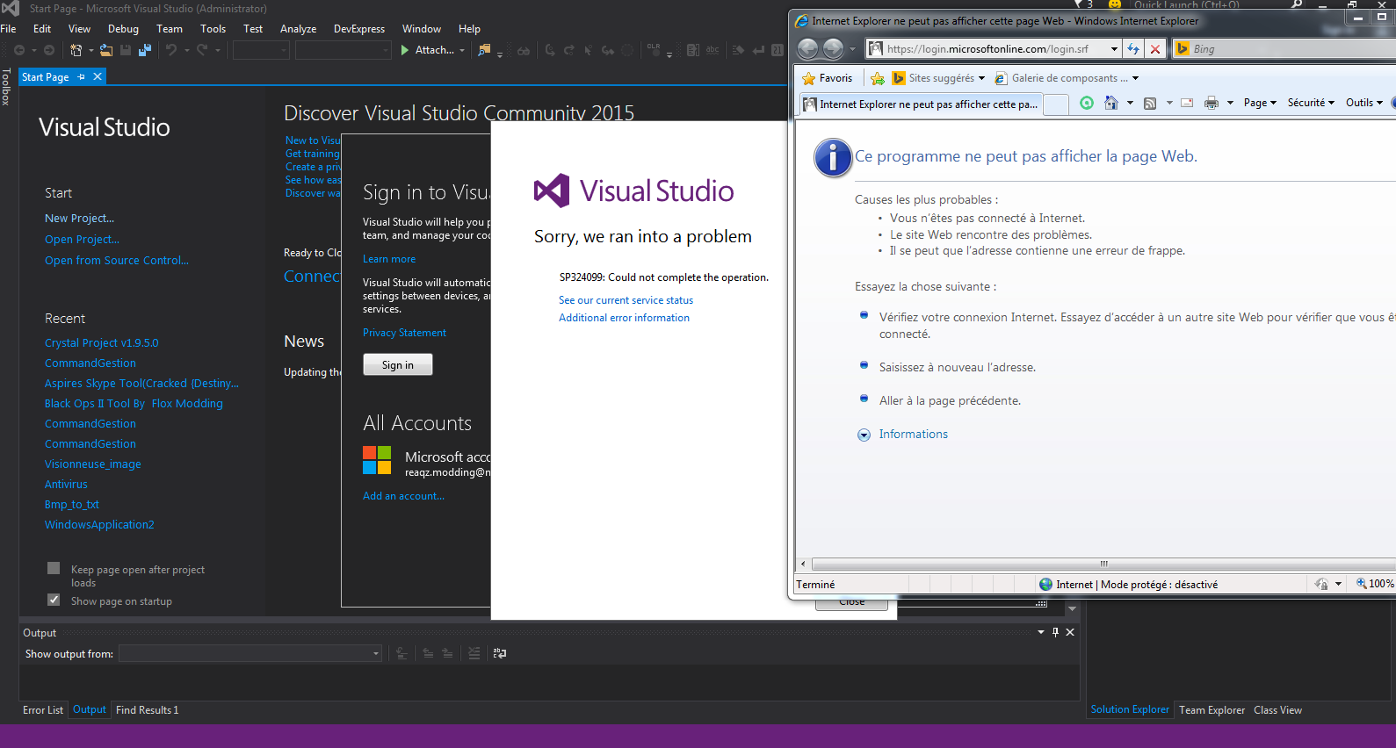Open recent project Crystal Project v1.9.5.0
The image size is (1396, 748).
pos(102,343)
